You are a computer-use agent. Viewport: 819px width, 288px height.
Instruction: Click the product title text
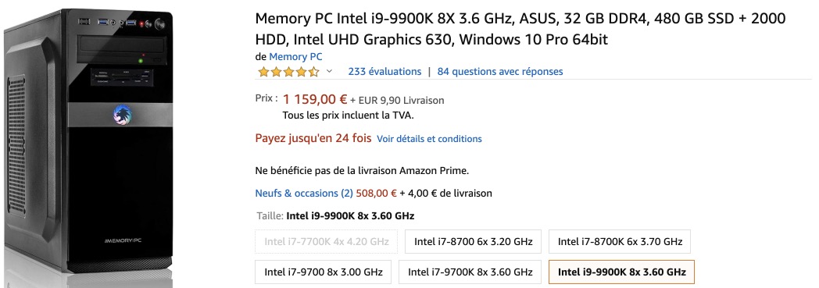point(520,29)
